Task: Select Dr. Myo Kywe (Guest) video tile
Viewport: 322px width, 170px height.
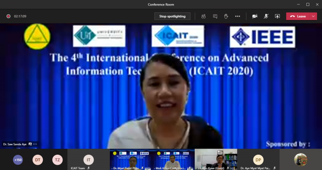Action: click(216, 159)
